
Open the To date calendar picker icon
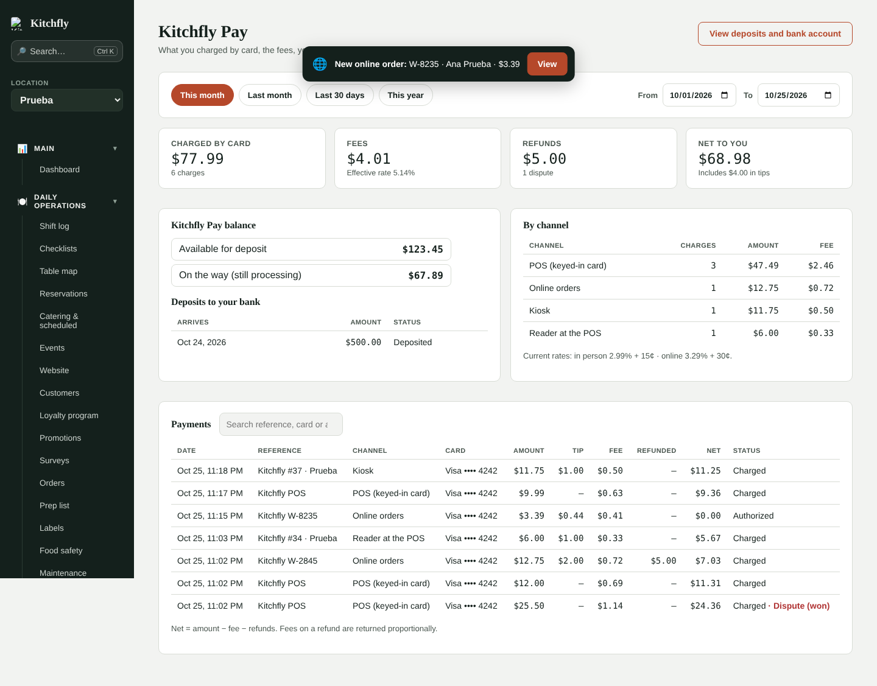(828, 95)
